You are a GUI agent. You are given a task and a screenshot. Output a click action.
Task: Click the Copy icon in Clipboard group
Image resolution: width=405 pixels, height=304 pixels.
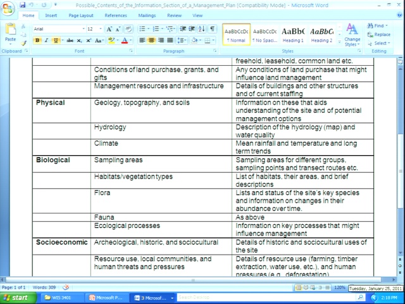(23, 35)
